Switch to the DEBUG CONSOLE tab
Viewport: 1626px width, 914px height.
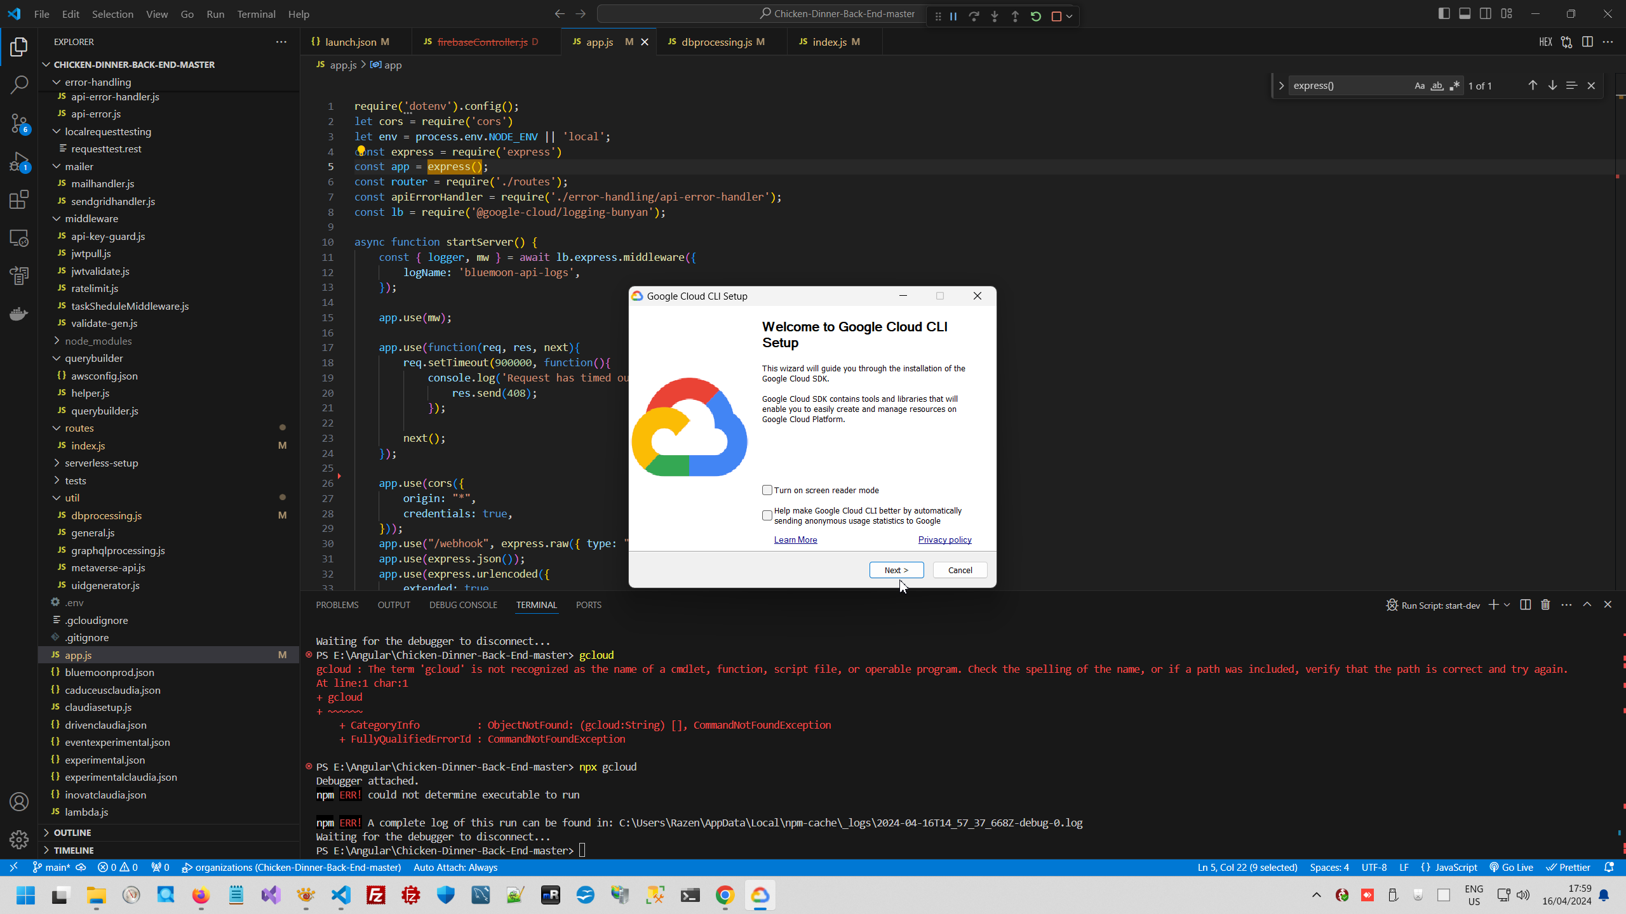point(463,605)
